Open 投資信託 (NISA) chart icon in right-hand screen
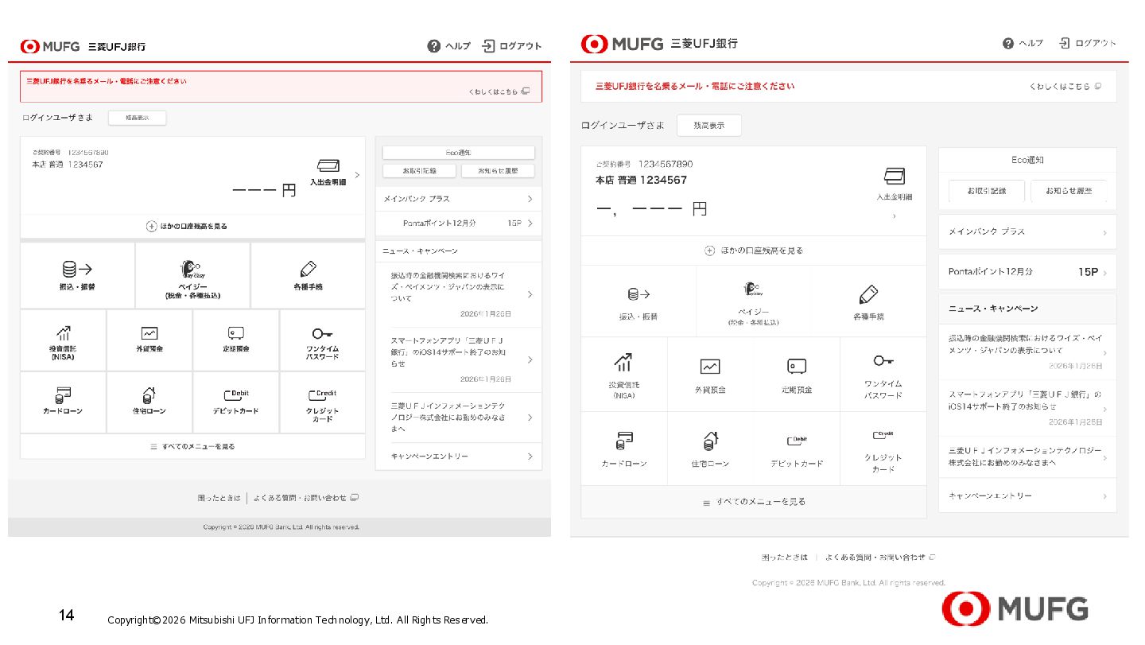 [x=623, y=363]
